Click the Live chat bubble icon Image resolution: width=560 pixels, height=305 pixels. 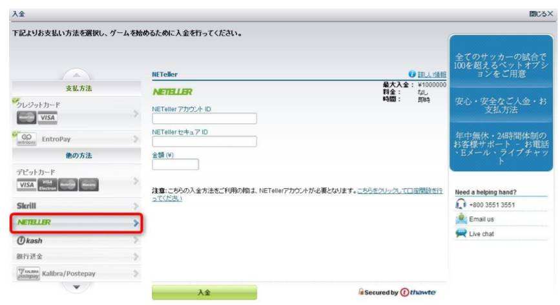click(x=461, y=233)
